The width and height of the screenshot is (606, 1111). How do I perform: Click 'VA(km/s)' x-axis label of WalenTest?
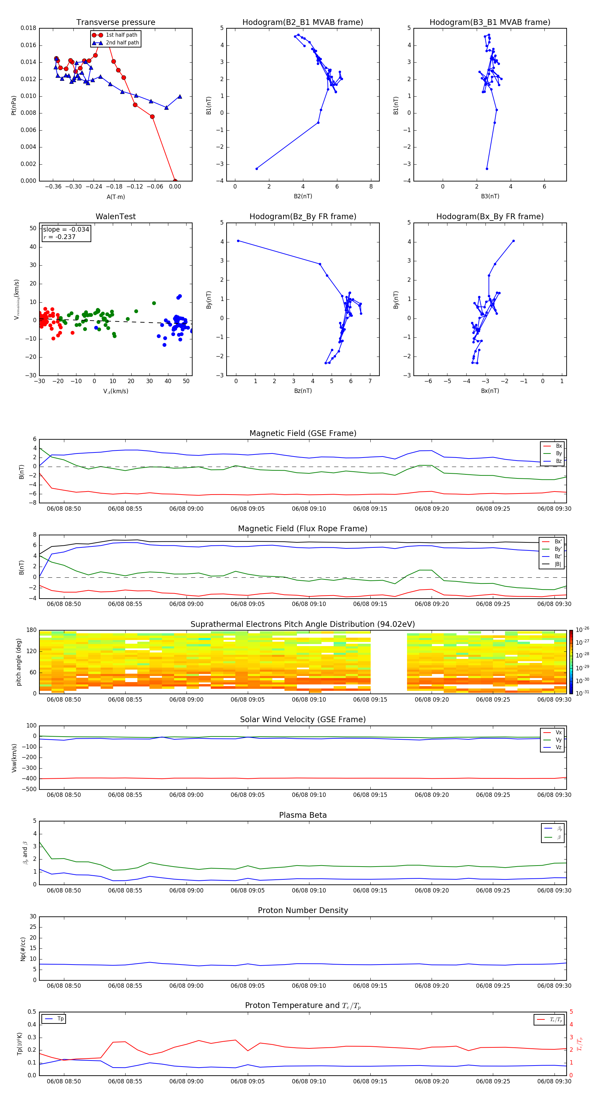(115, 391)
